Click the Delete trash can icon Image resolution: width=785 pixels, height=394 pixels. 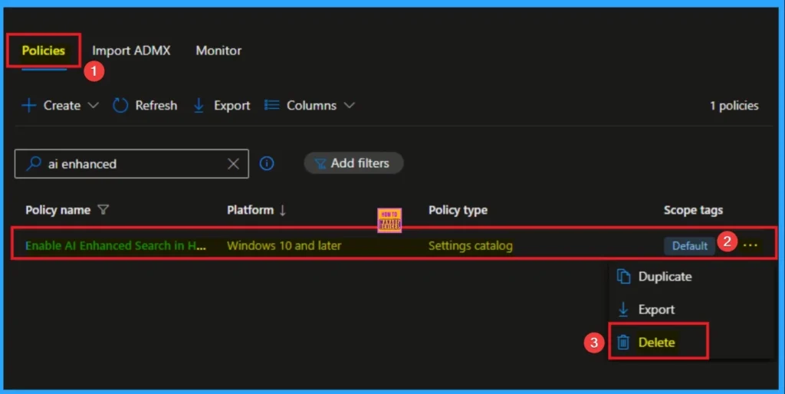pyautogui.click(x=623, y=343)
